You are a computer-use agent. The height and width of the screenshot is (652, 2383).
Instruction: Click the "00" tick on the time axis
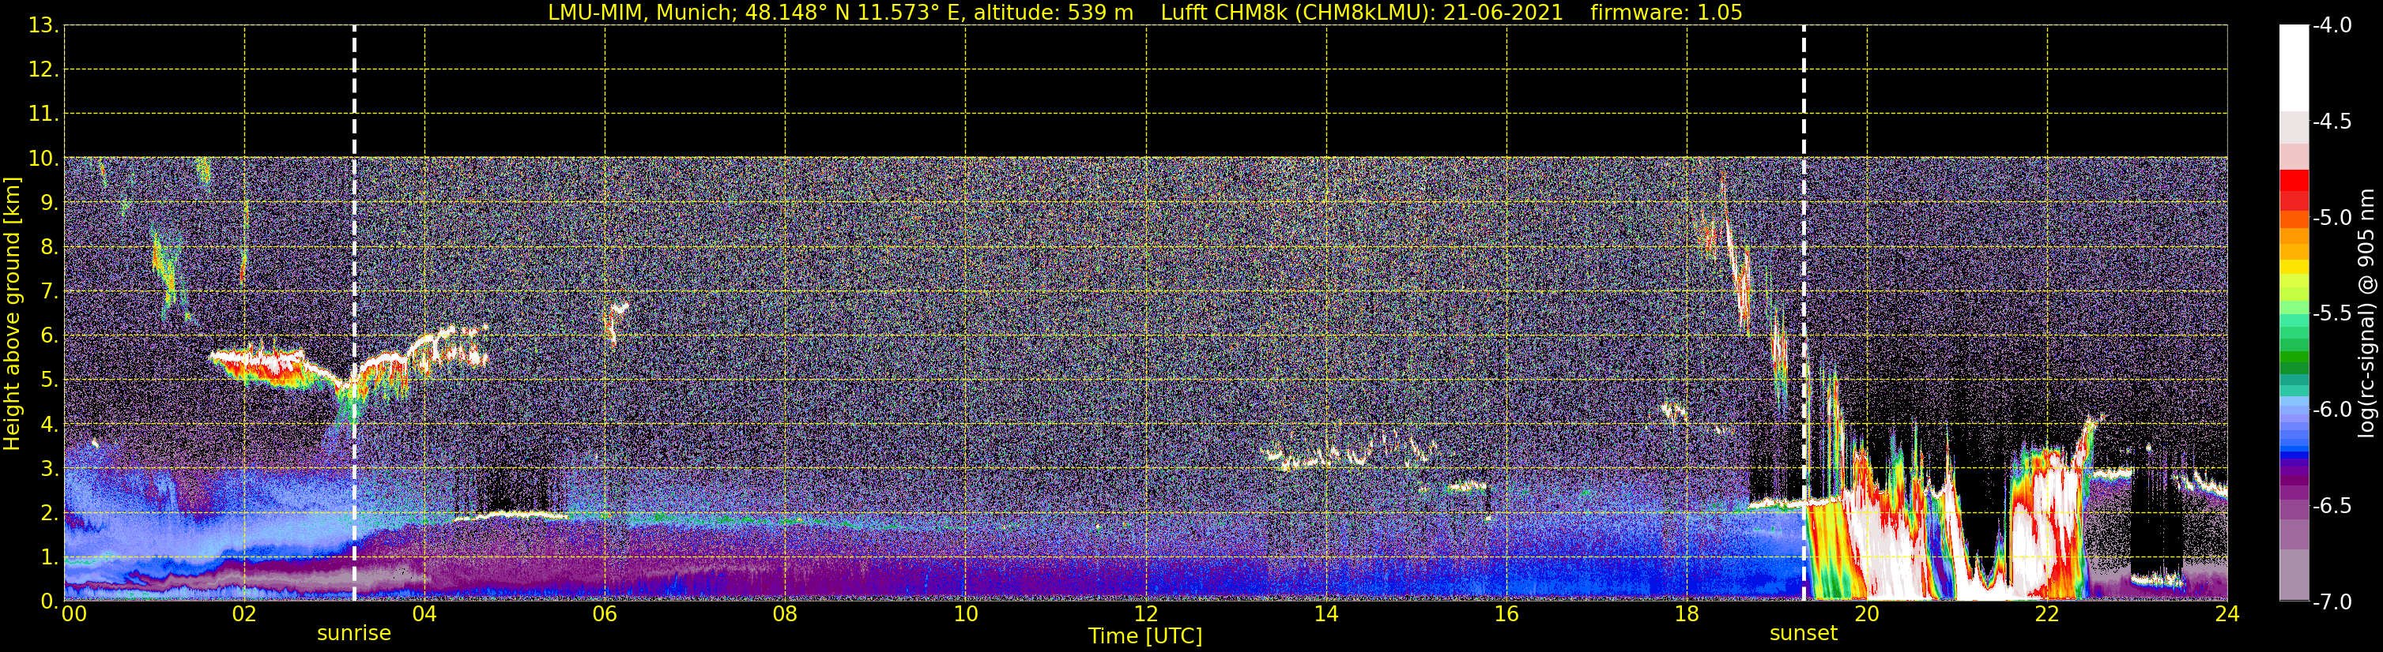tap(74, 614)
